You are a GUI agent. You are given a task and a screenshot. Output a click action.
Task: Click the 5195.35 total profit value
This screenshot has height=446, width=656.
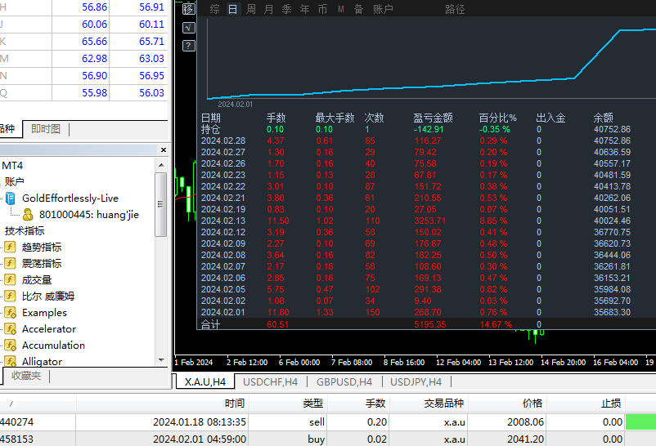(430, 324)
